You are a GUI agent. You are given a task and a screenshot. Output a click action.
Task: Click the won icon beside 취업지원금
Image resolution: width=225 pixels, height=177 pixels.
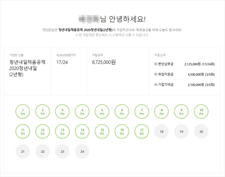click(156, 74)
